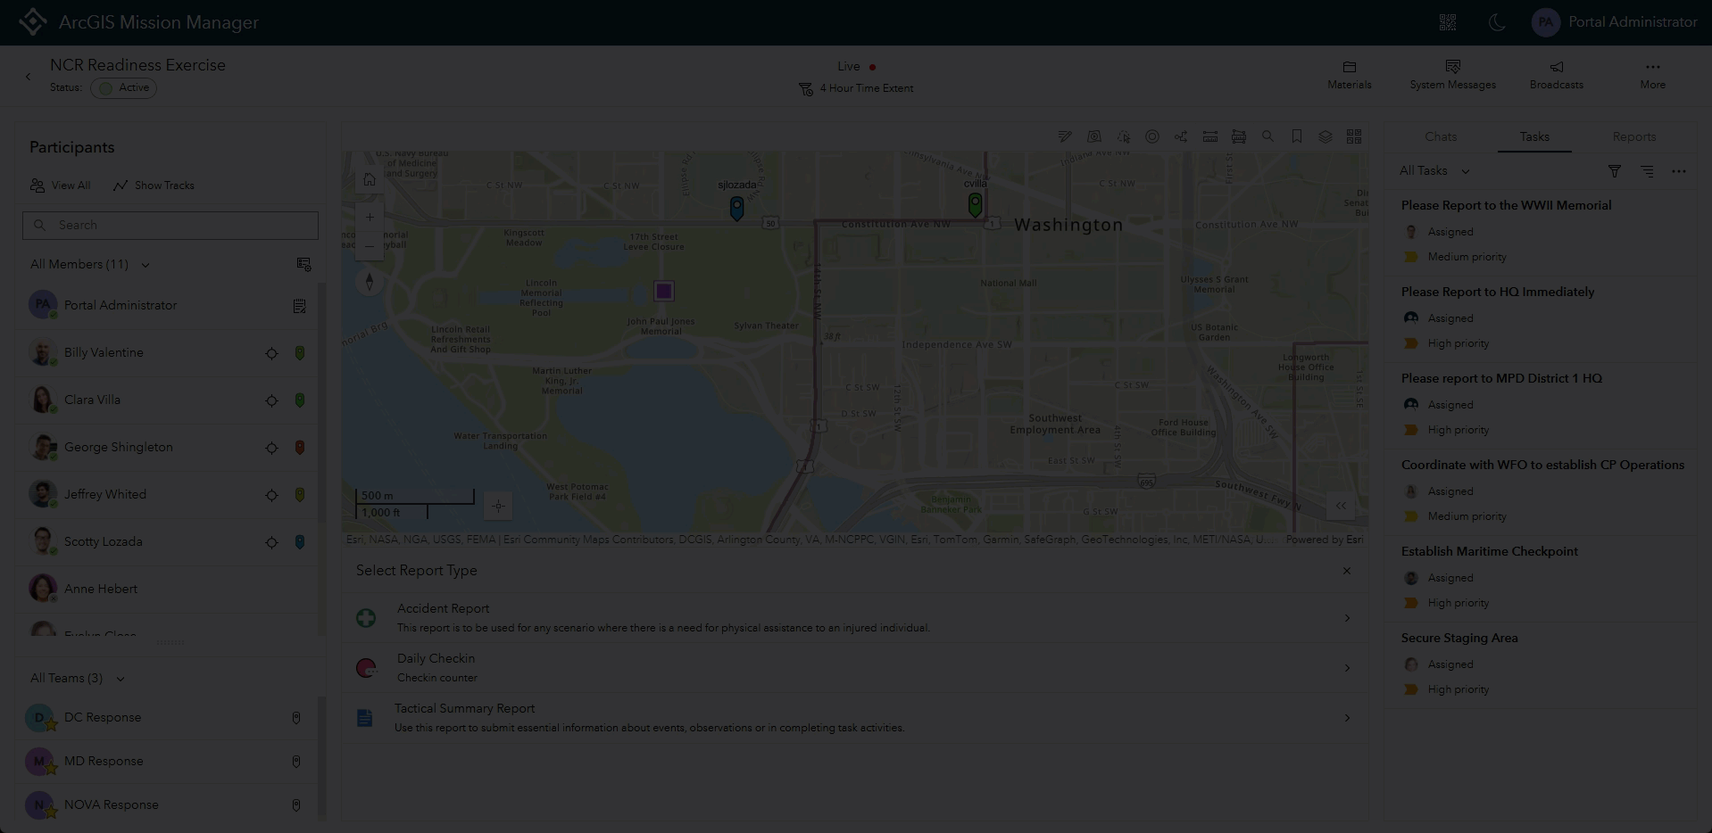
Task: Show tracks for George Shingleton
Action: click(x=272, y=448)
